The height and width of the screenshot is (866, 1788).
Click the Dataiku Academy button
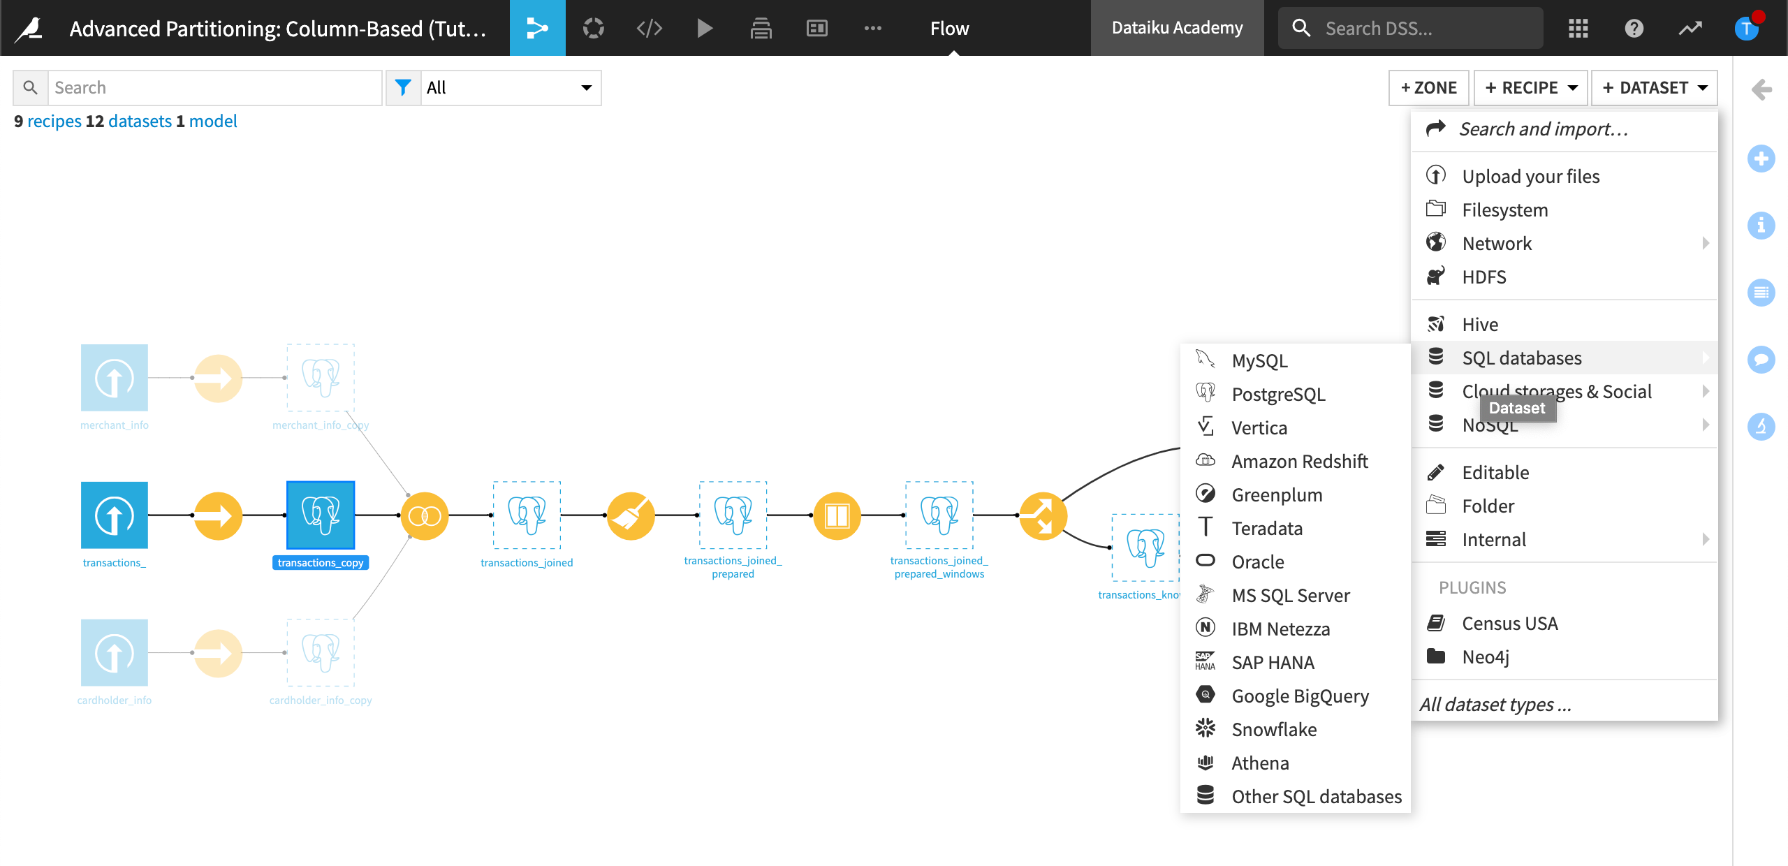pyautogui.click(x=1177, y=28)
